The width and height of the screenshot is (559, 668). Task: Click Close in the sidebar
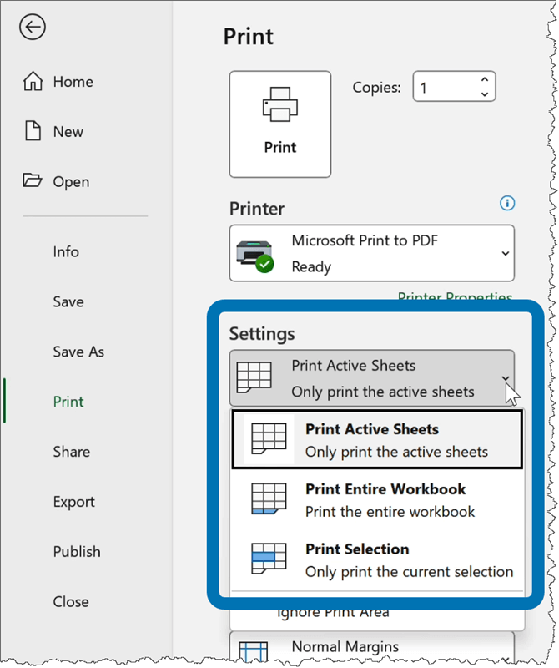click(71, 601)
